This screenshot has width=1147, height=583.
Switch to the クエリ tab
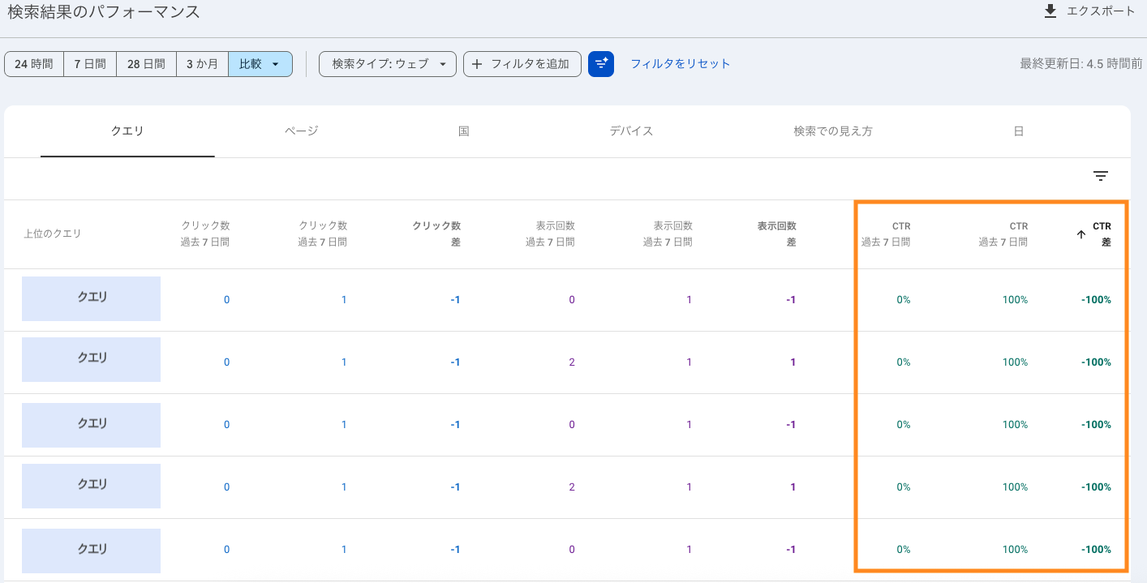(127, 131)
